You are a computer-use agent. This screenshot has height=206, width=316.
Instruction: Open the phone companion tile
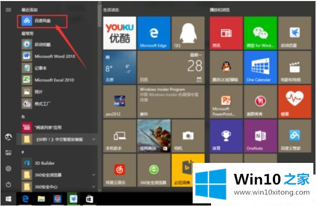[x=120, y=136]
